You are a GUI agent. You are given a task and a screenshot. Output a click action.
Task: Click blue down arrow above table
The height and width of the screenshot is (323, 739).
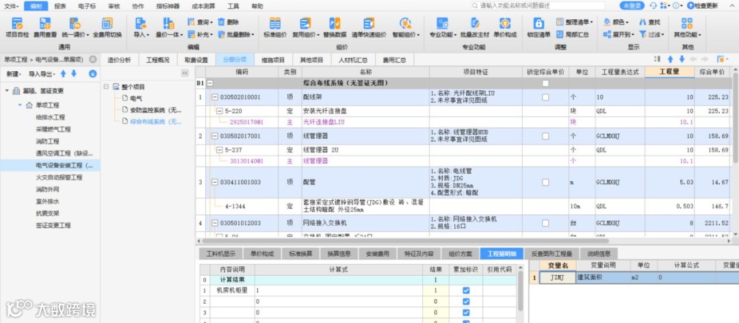pos(682,60)
